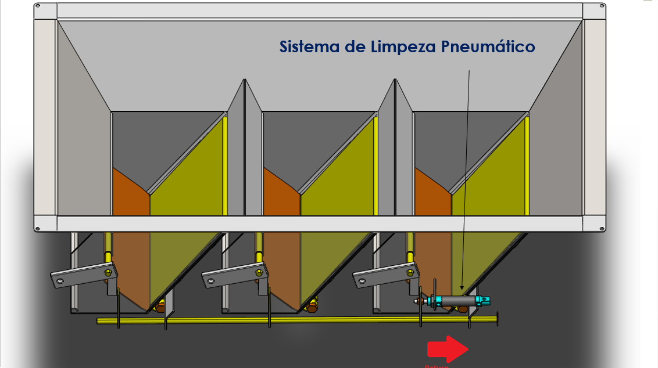Select the leftmost gray lever bracket
The height and width of the screenshot is (368, 658).
pyautogui.click(x=83, y=275)
